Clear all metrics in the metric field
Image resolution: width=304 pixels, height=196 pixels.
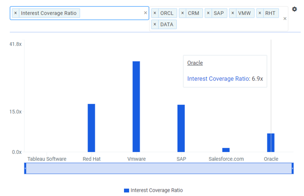pos(145,13)
